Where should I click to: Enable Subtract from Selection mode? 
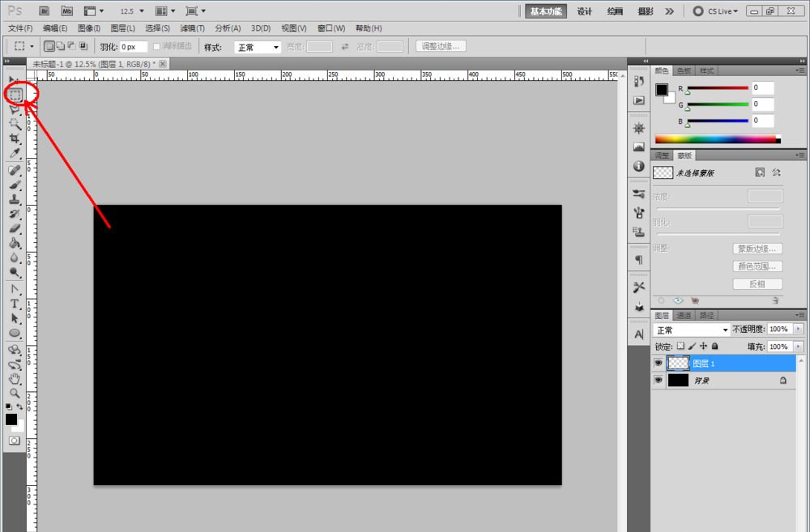(x=72, y=46)
